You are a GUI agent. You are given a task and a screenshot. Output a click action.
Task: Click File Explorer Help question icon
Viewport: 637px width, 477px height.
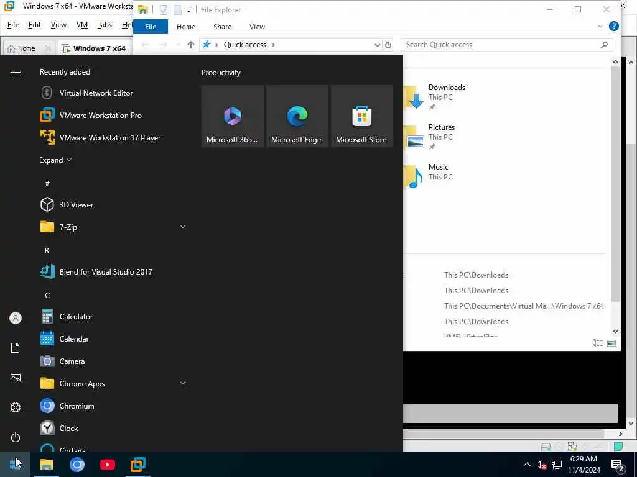[614, 26]
